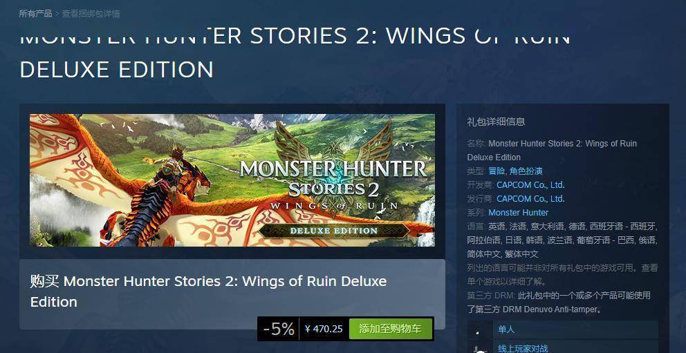Select the 单人 feature category
The height and width of the screenshot is (353, 686).
[575, 330]
